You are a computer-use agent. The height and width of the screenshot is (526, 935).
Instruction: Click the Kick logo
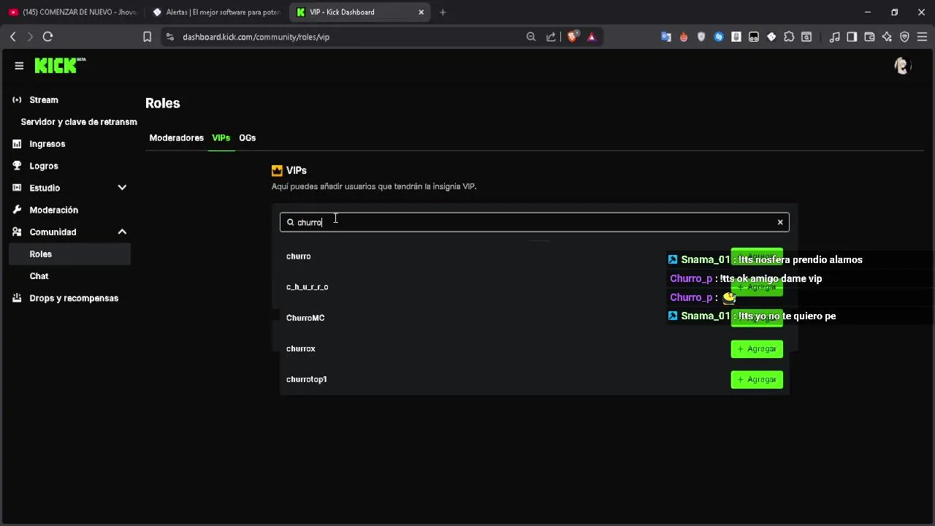click(x=60, y=66)
